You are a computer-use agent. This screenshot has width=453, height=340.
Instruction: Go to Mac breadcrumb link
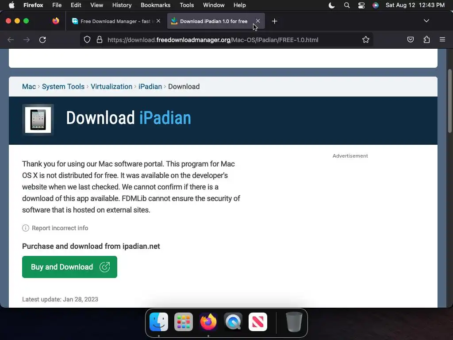(29, 86)
